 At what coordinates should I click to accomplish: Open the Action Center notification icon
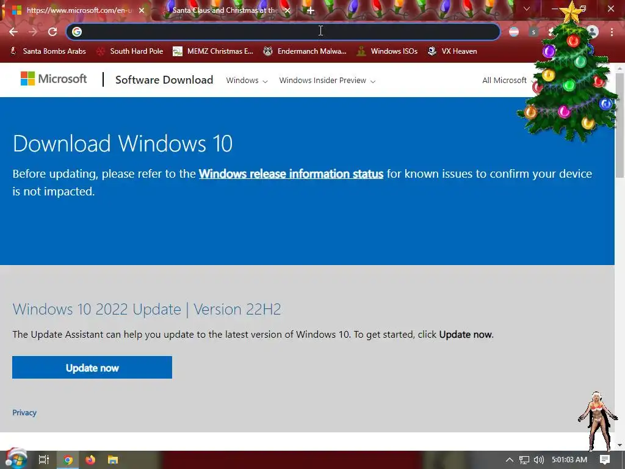[605, 460]
